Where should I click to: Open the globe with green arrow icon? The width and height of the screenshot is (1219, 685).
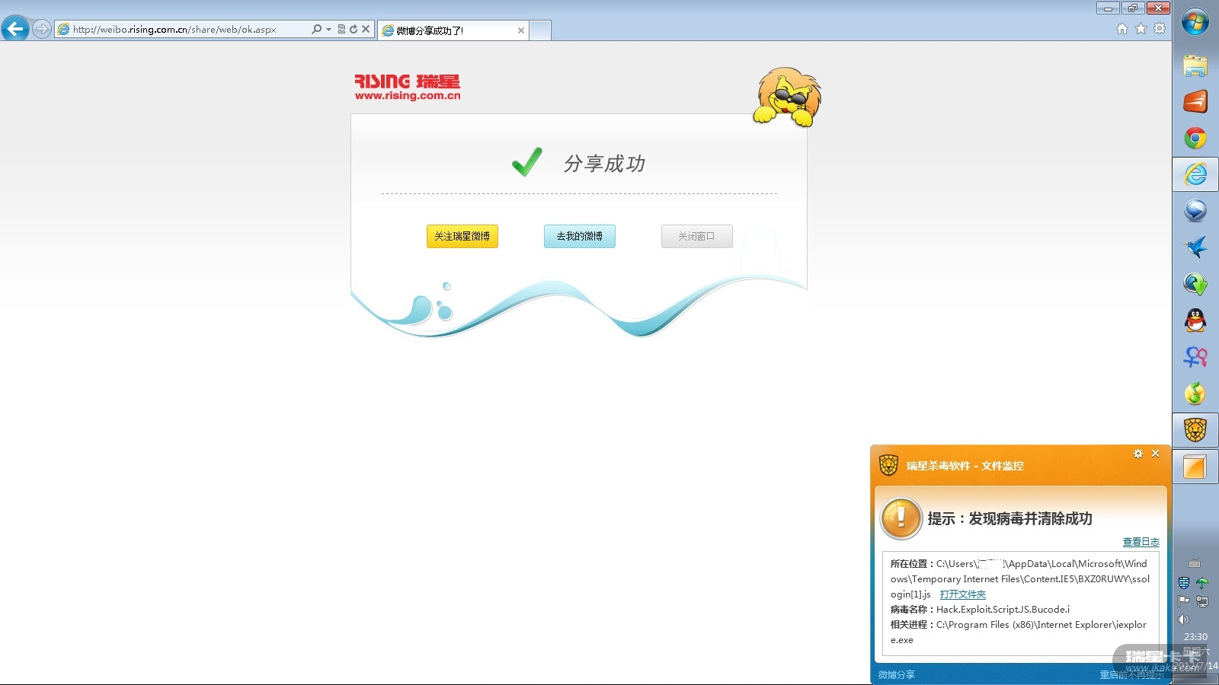[x=1195, y=284]
